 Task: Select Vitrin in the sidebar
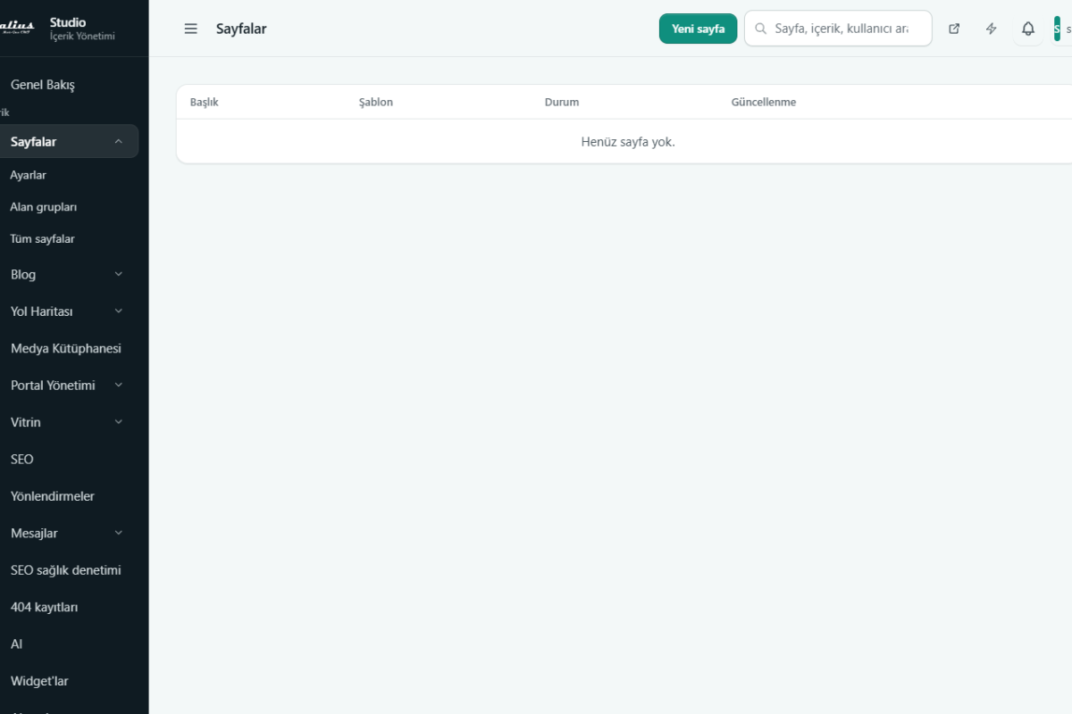coord(26,422)
